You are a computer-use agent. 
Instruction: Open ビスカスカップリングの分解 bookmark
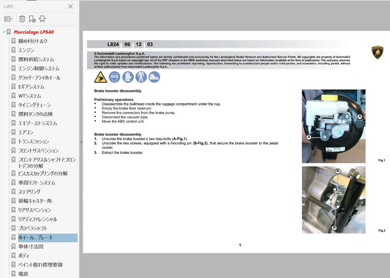(43, 173)
